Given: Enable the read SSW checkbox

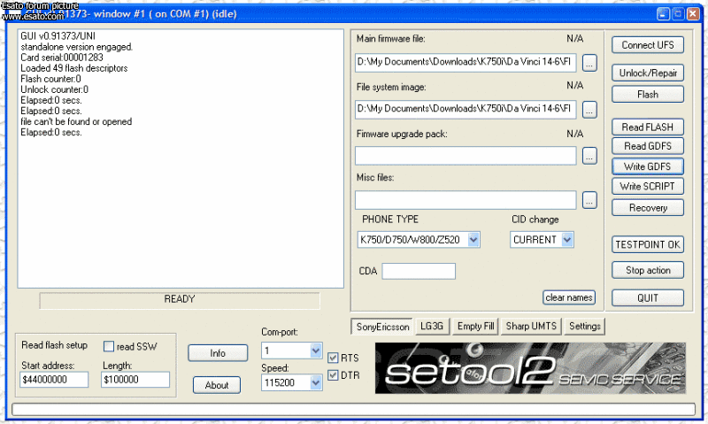Looking at the screenshot, I should click(109, 346).
